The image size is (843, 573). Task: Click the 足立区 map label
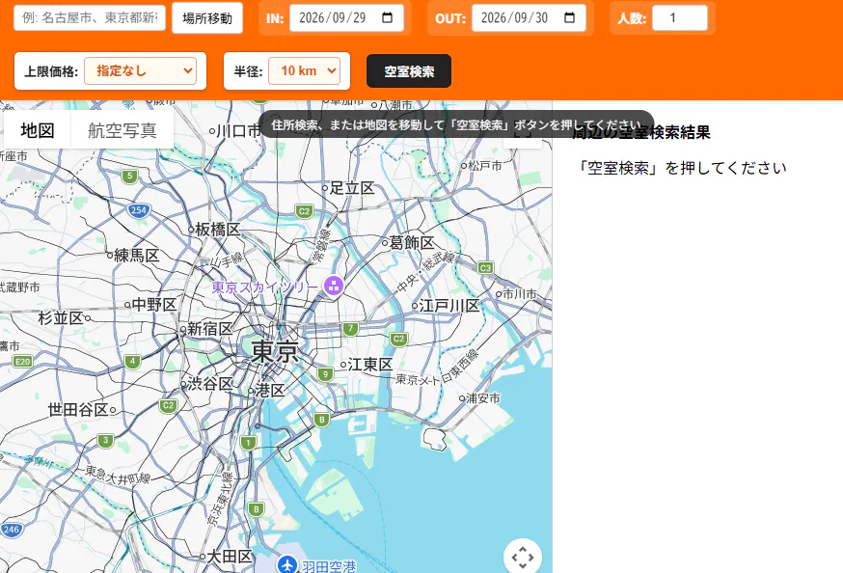[352, 187]
